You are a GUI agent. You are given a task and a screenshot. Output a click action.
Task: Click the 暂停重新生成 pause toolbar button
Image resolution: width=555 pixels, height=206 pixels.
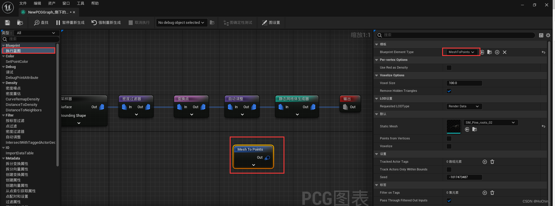click(x=70, y=23)
